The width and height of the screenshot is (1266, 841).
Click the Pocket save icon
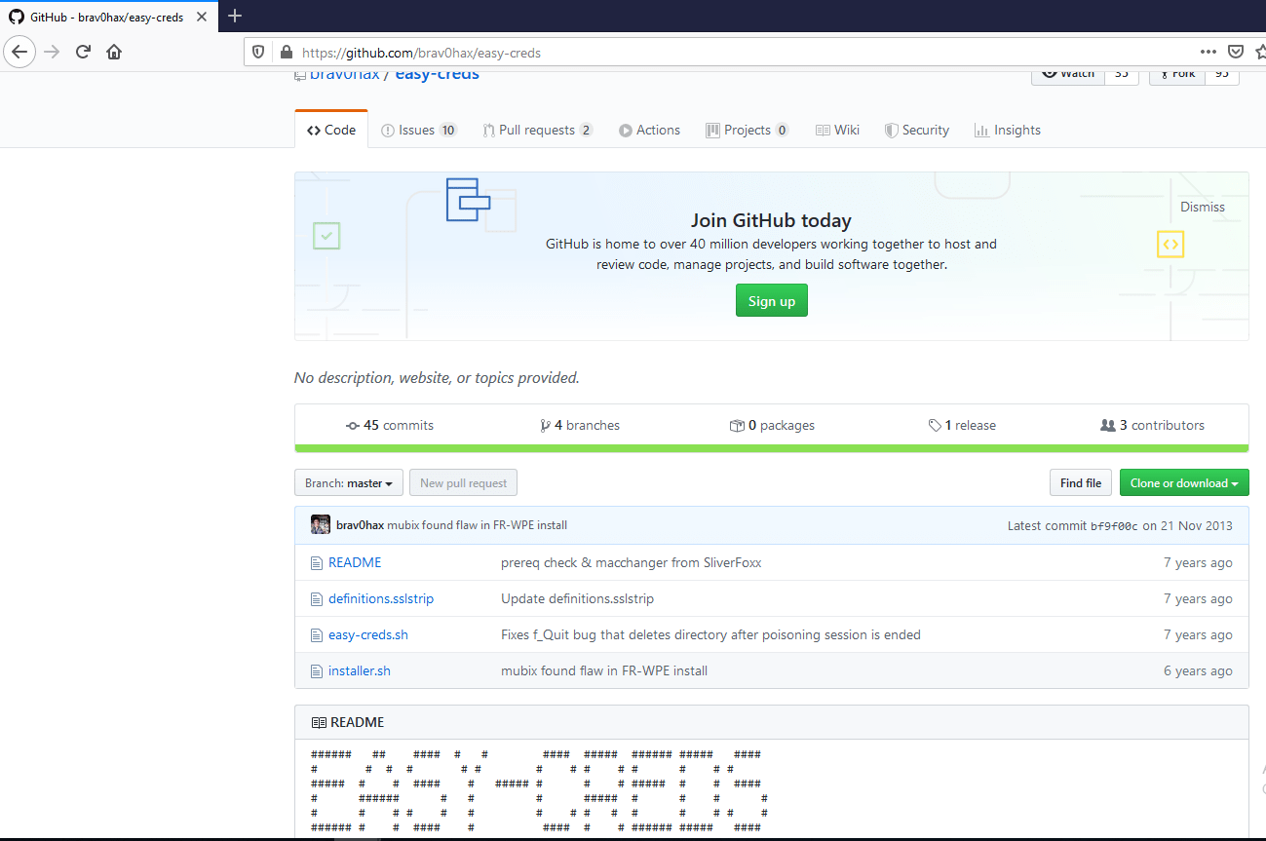pos(1235,53)
